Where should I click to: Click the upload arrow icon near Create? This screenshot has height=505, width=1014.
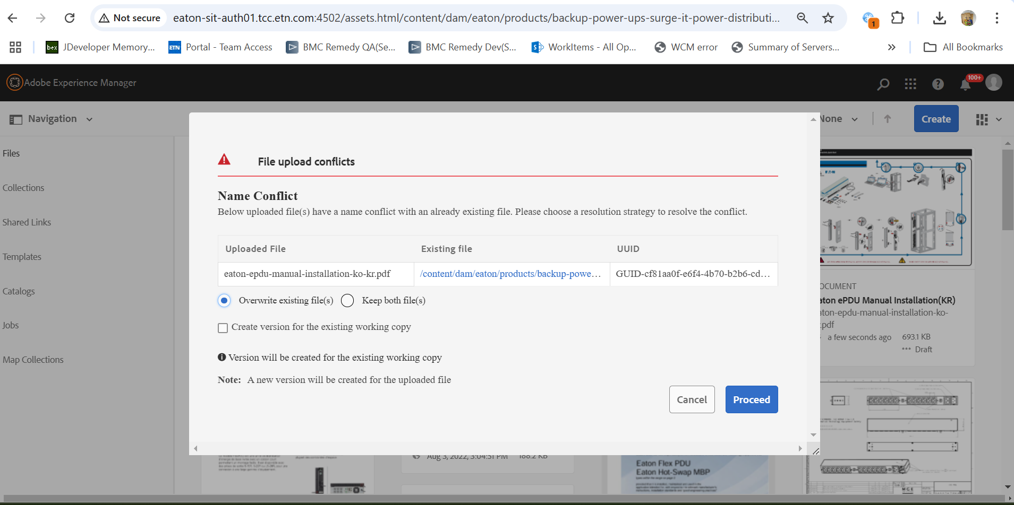tap(887, 118)
